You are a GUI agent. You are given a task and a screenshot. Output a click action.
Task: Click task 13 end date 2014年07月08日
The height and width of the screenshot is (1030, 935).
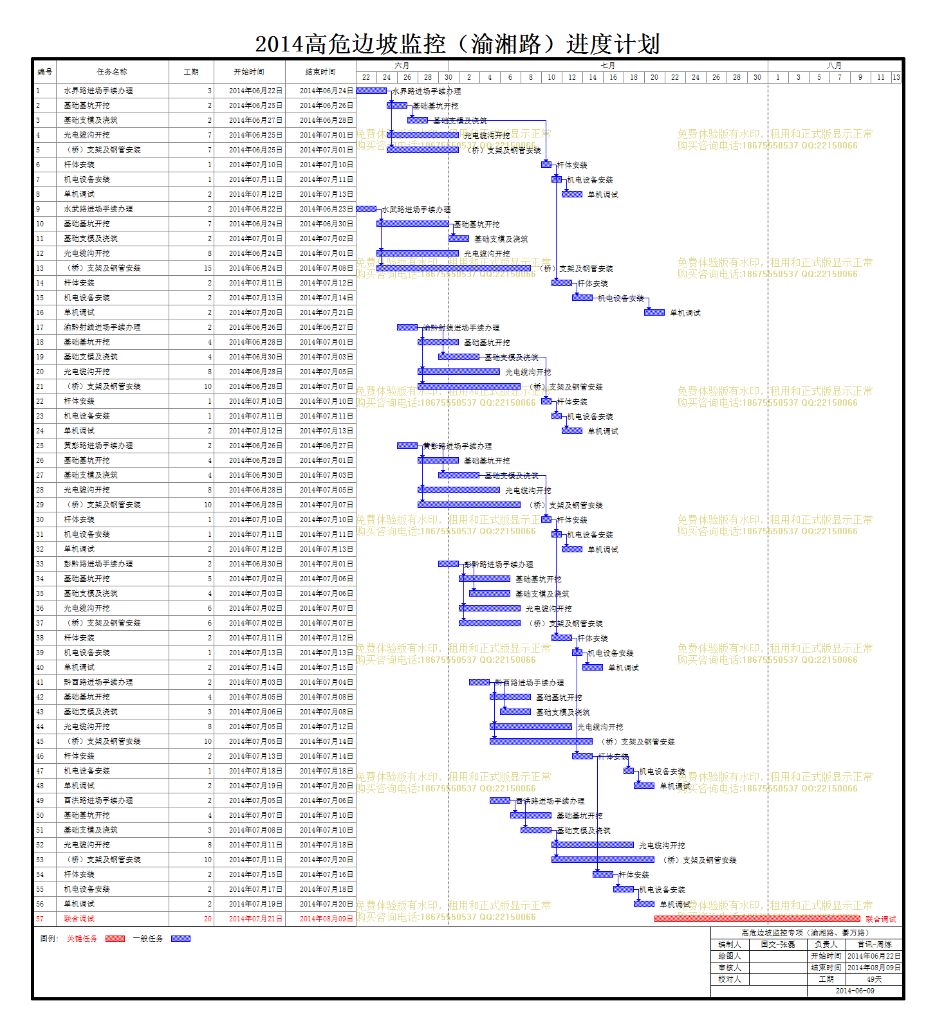(x=326, y=268)
